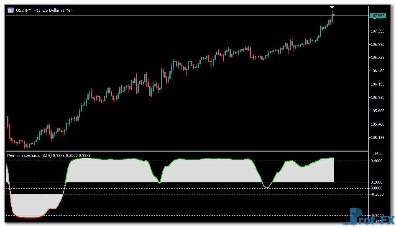Screen dimensions: 396x227
Task: Click the 105.930 price axis label
Action: click(x=378, y=98)
